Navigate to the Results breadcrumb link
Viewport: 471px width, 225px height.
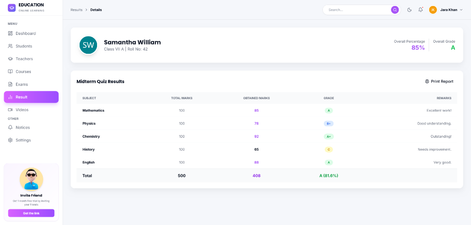click(76, 10)
